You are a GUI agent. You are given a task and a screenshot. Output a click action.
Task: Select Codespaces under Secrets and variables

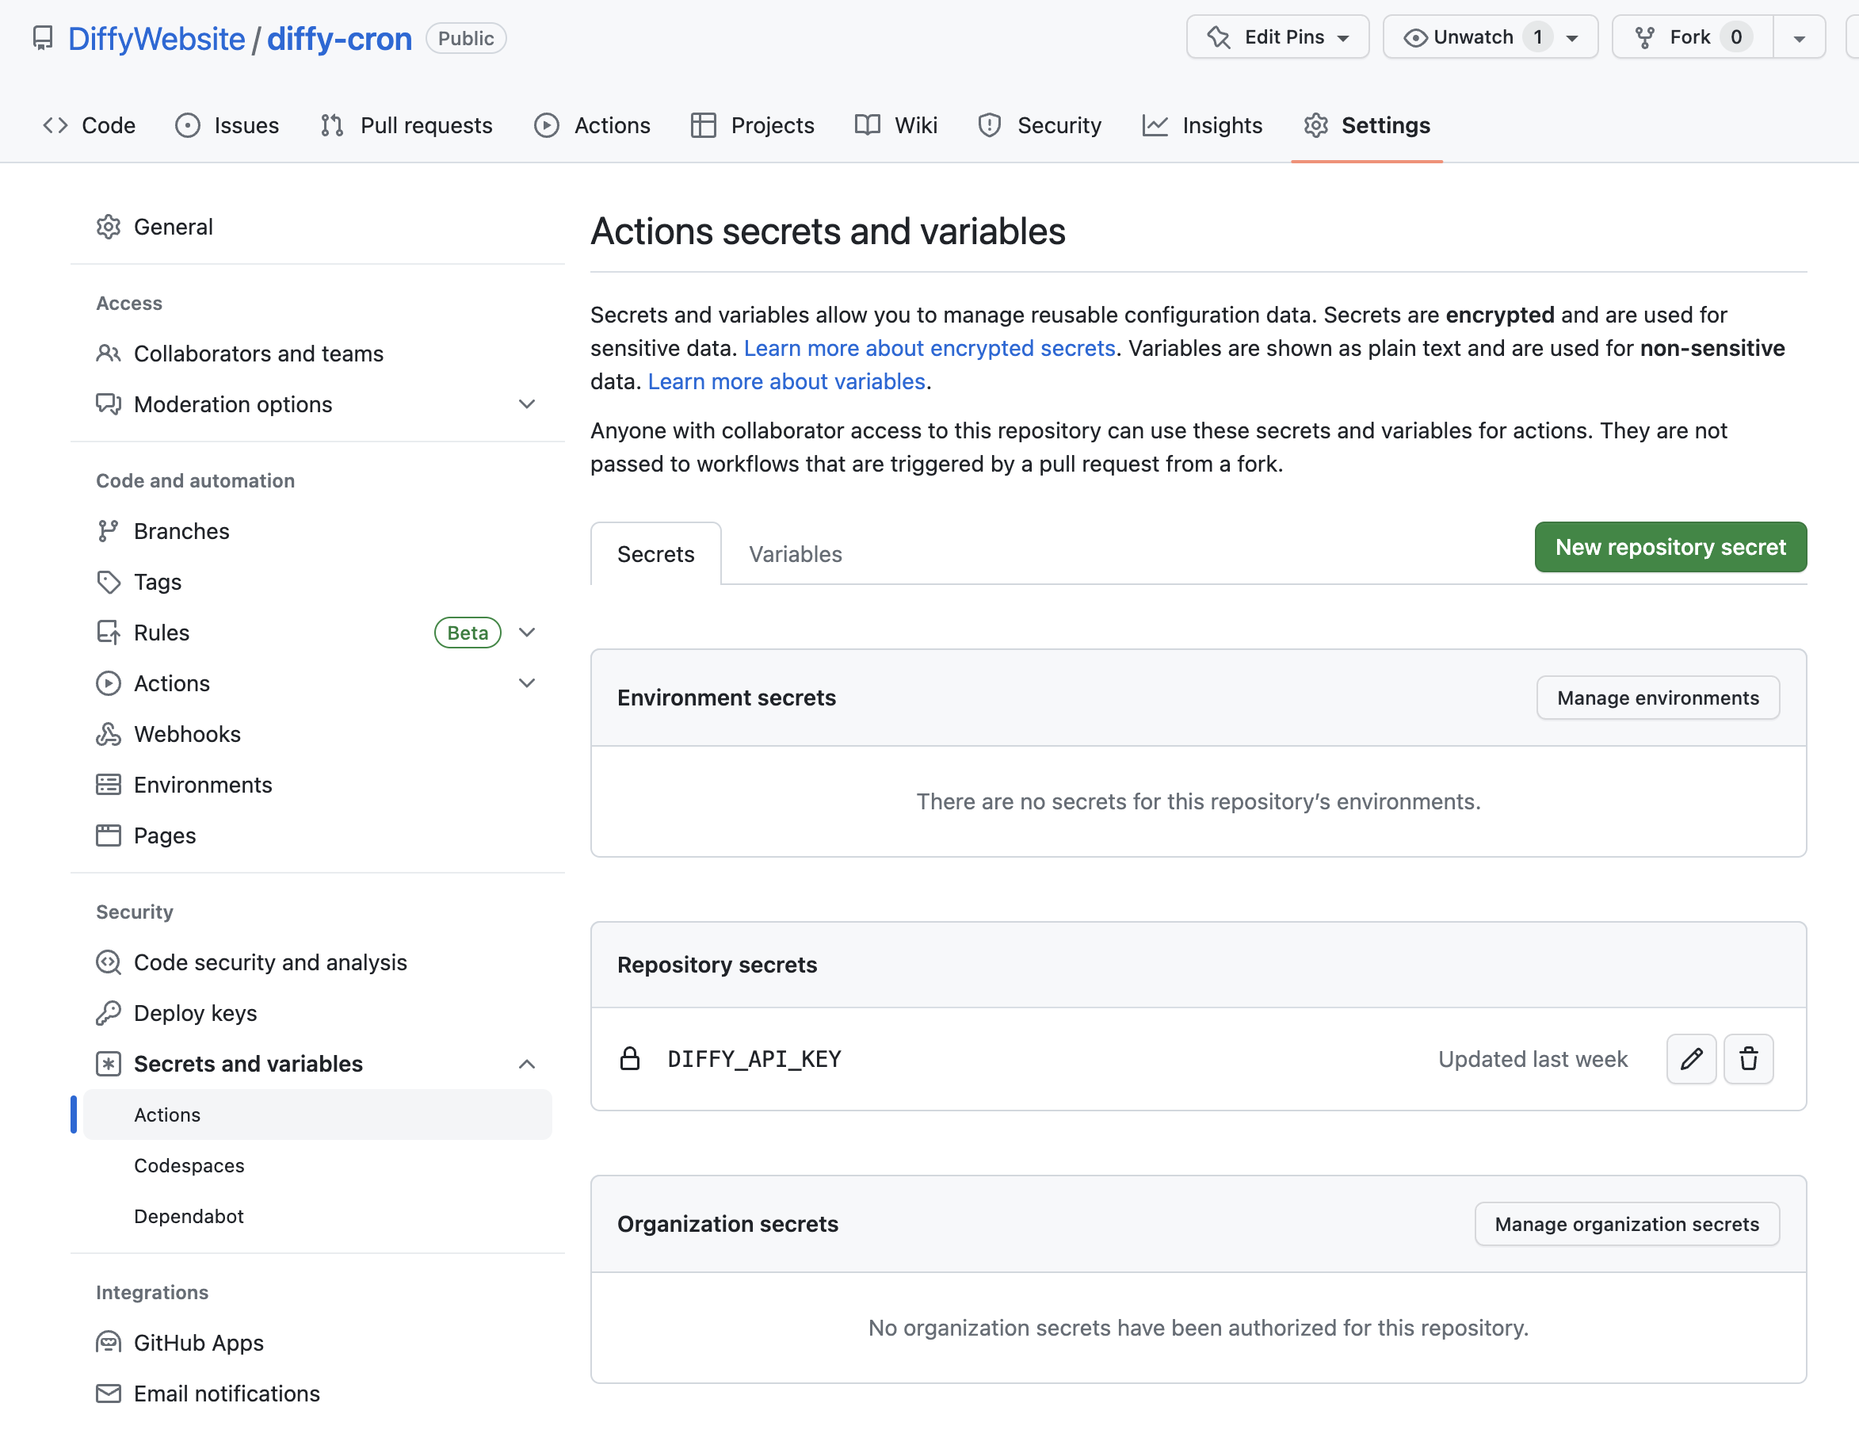point(189,1165)
